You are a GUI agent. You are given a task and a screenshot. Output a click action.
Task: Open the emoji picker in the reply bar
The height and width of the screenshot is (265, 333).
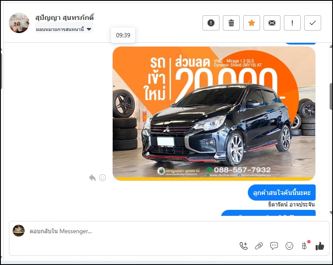289,246
